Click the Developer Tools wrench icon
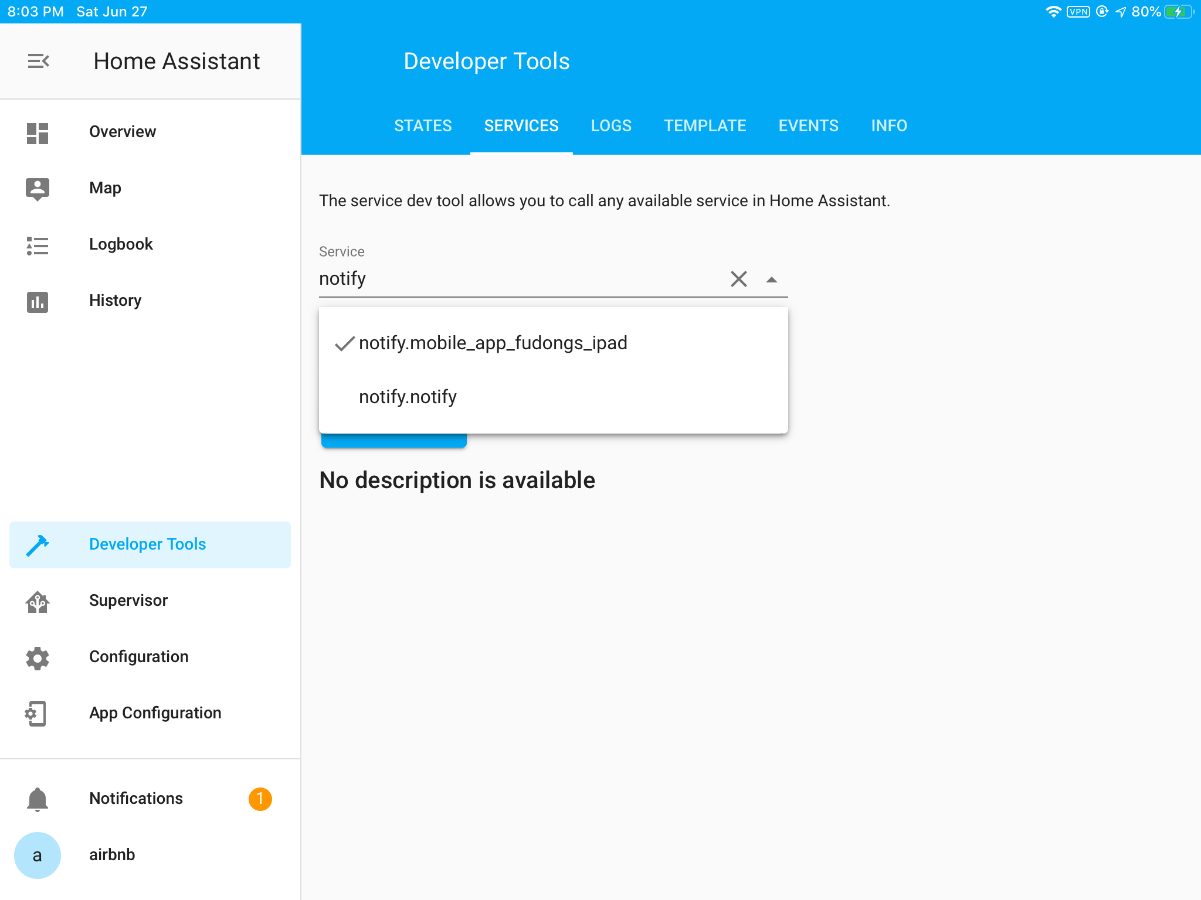Viewport: 1201px width, 900px height. [38, 544]
